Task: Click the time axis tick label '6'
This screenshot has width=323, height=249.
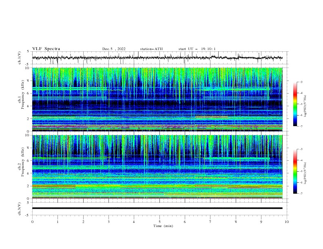Action: [x=185, y=222]
